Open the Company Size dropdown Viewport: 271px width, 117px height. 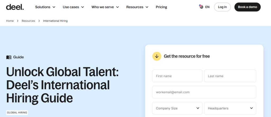click(177, 108)
